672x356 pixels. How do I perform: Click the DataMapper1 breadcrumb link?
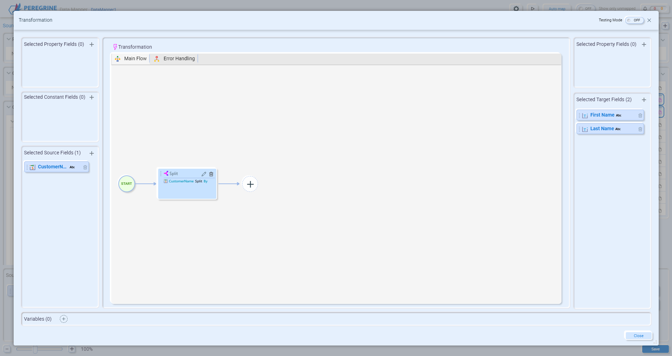pyautogui.click(x=103, y=9)
